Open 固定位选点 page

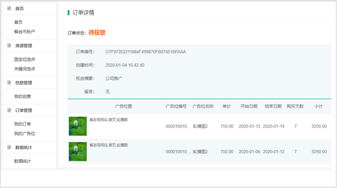(x=25, y=59)
